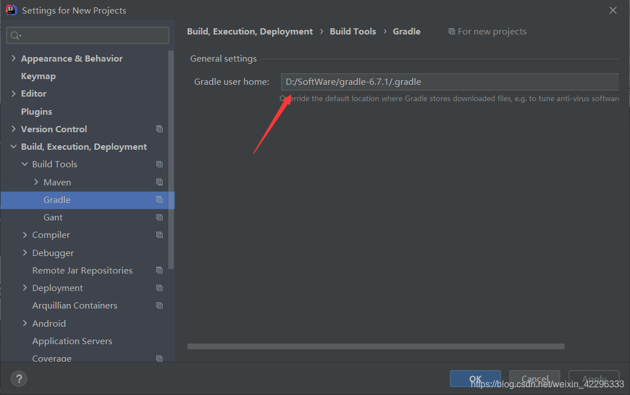Click project-level icon beside Gant
This screenshot has width=630, height=395.
coord(160,217)
